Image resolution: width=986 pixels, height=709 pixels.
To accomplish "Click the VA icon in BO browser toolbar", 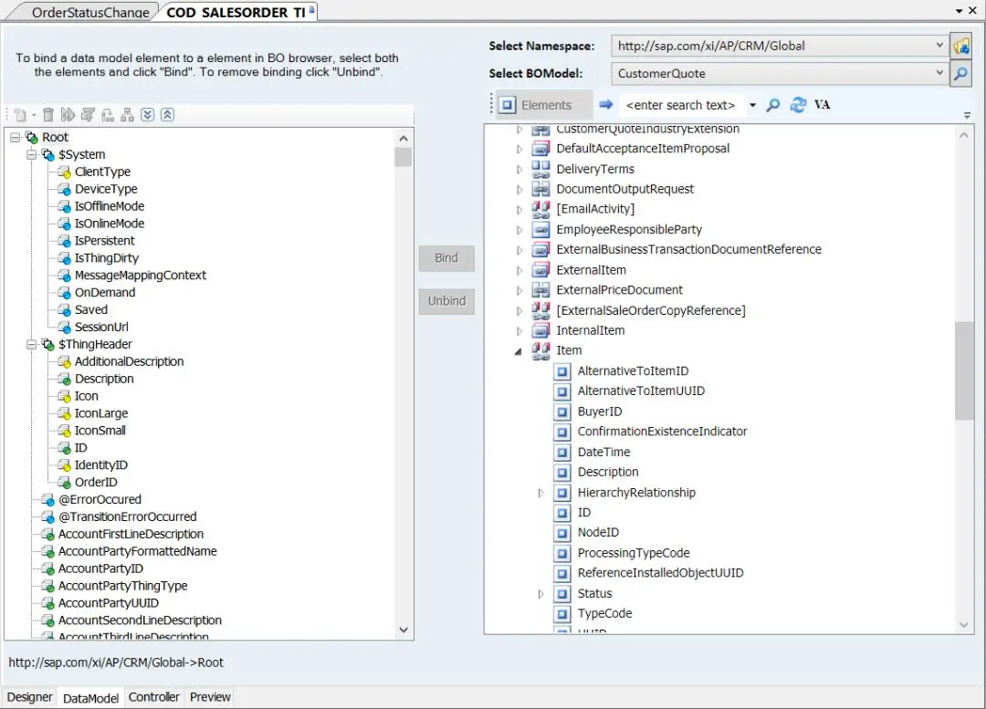I will [822, 104].
